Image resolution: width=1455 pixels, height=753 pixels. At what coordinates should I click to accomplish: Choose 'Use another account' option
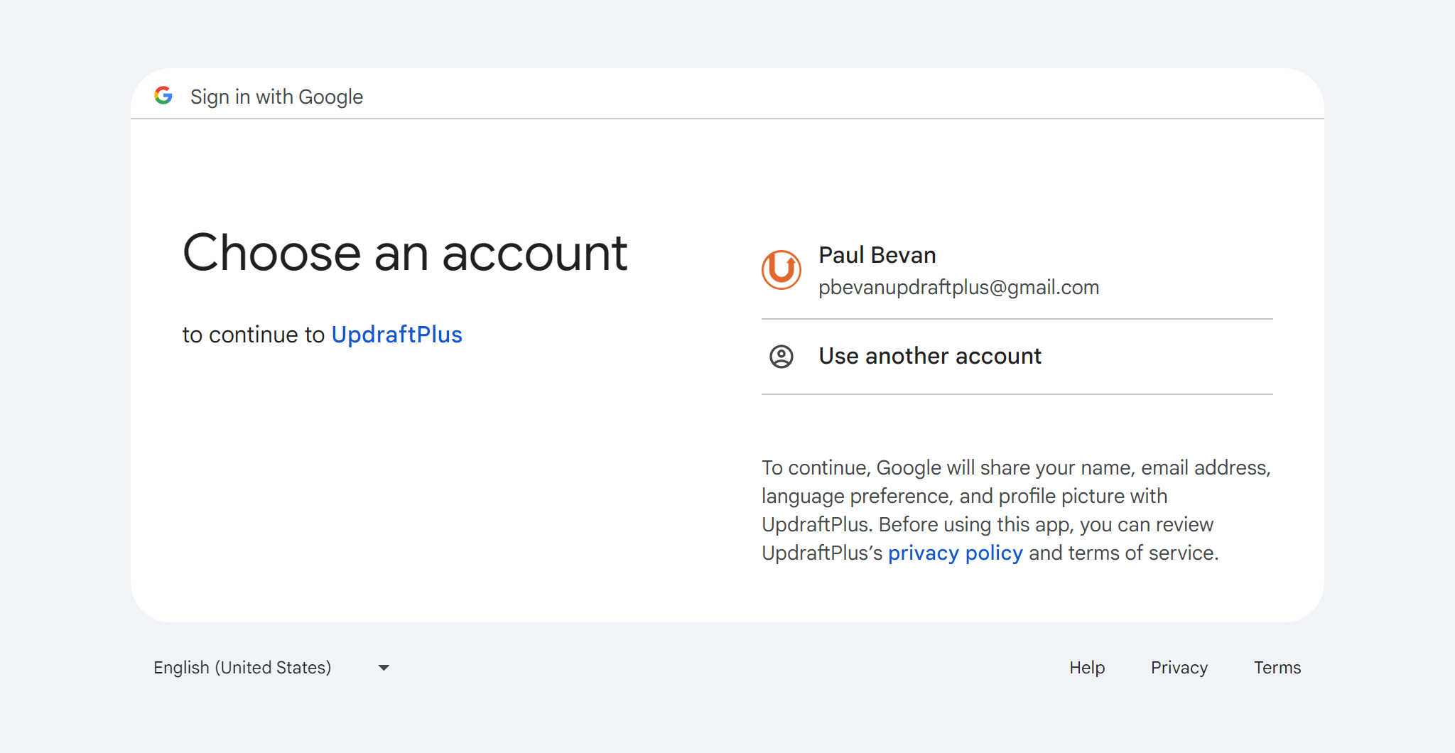tap(929, 356)
